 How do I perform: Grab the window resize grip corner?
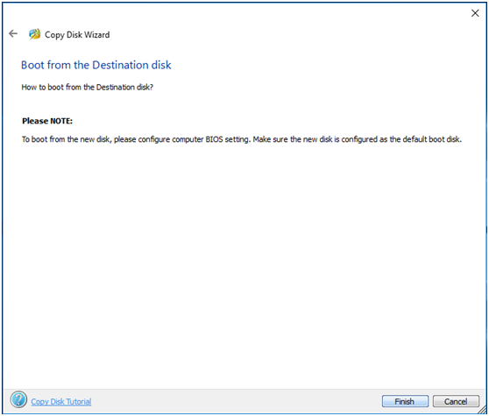click(x=482, y=410)
